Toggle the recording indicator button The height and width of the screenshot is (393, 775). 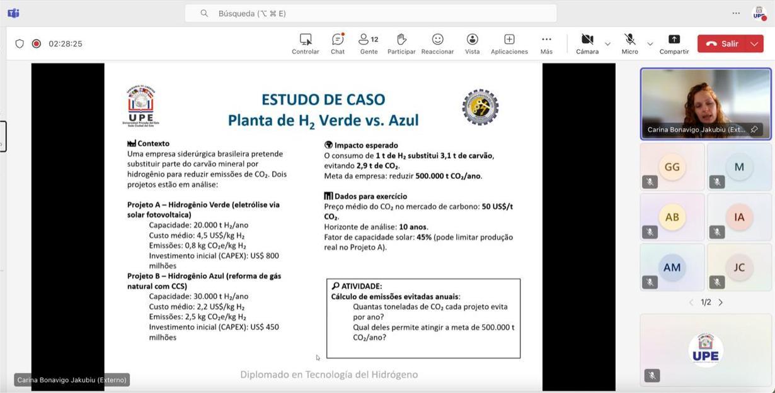click(x=37, y=43)
